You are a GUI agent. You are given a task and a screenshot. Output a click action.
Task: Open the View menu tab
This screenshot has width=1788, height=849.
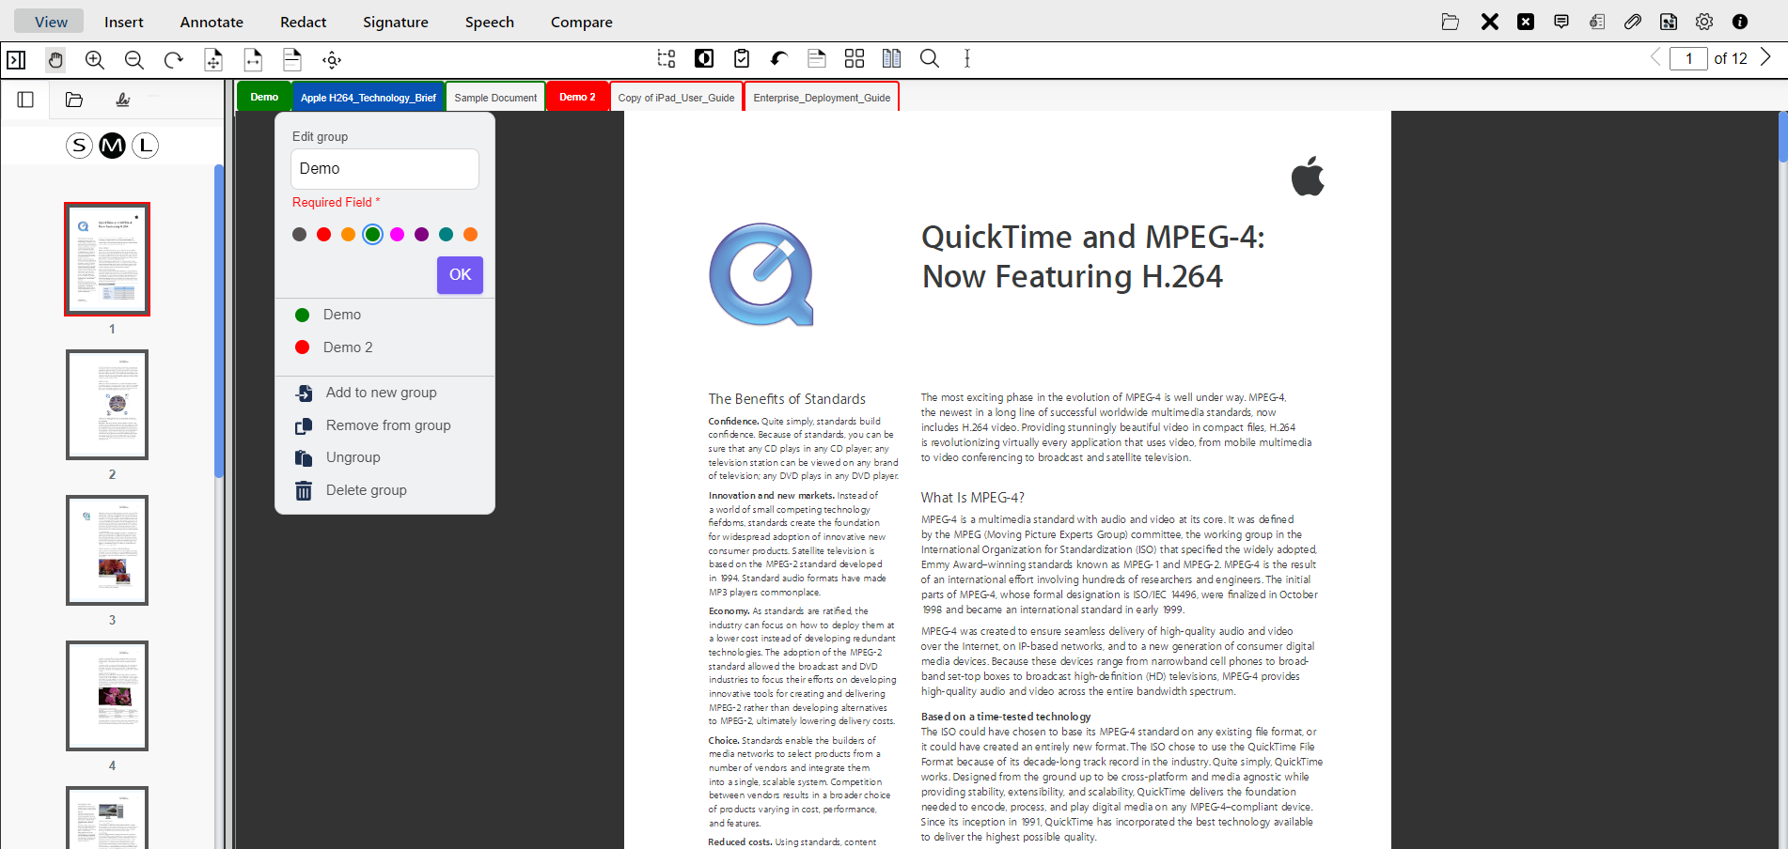click(51, 22)
